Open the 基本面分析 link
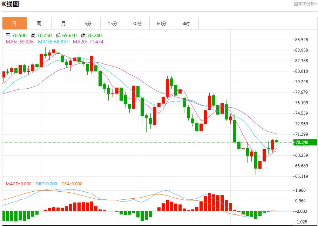Viewport: 318px width, 226px height. 305,4
